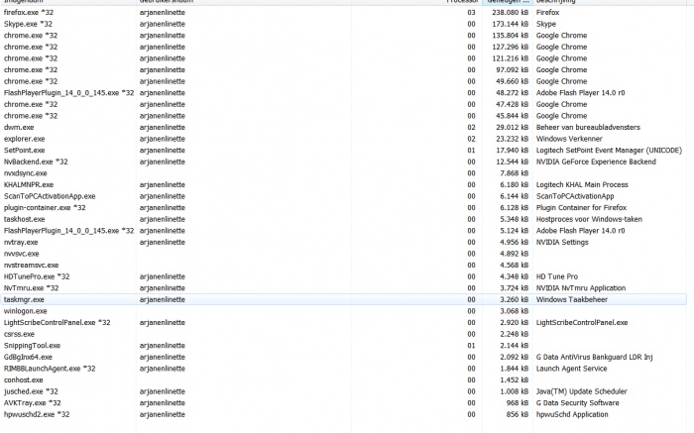
Task: Select the SnippingTool.exe process name
Action: click(x=32, y=346)
